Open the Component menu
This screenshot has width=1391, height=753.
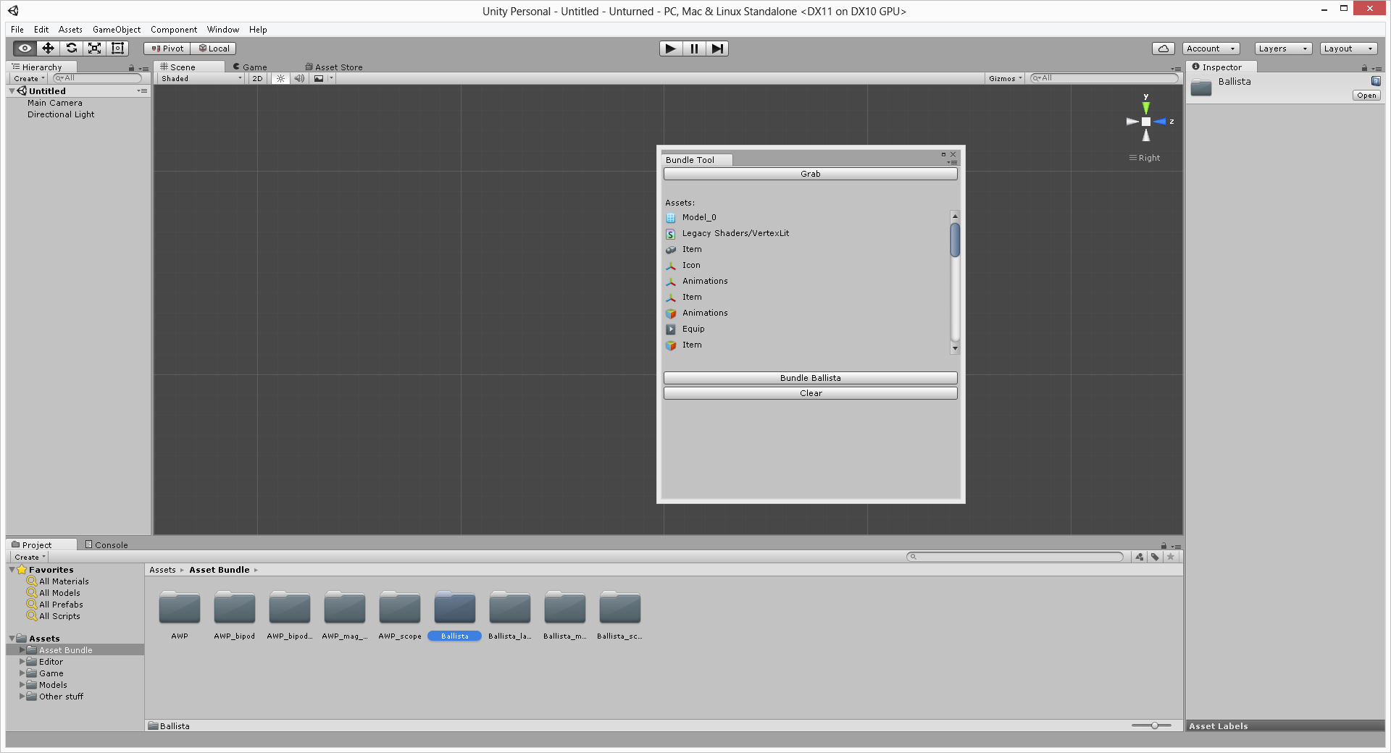pos(174,30)
